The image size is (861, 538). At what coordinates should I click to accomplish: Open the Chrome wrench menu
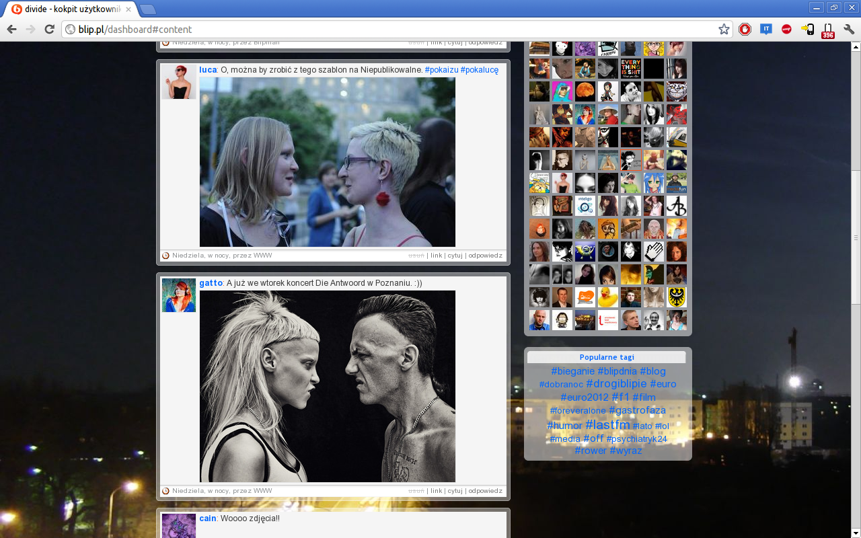pos(849,29)
